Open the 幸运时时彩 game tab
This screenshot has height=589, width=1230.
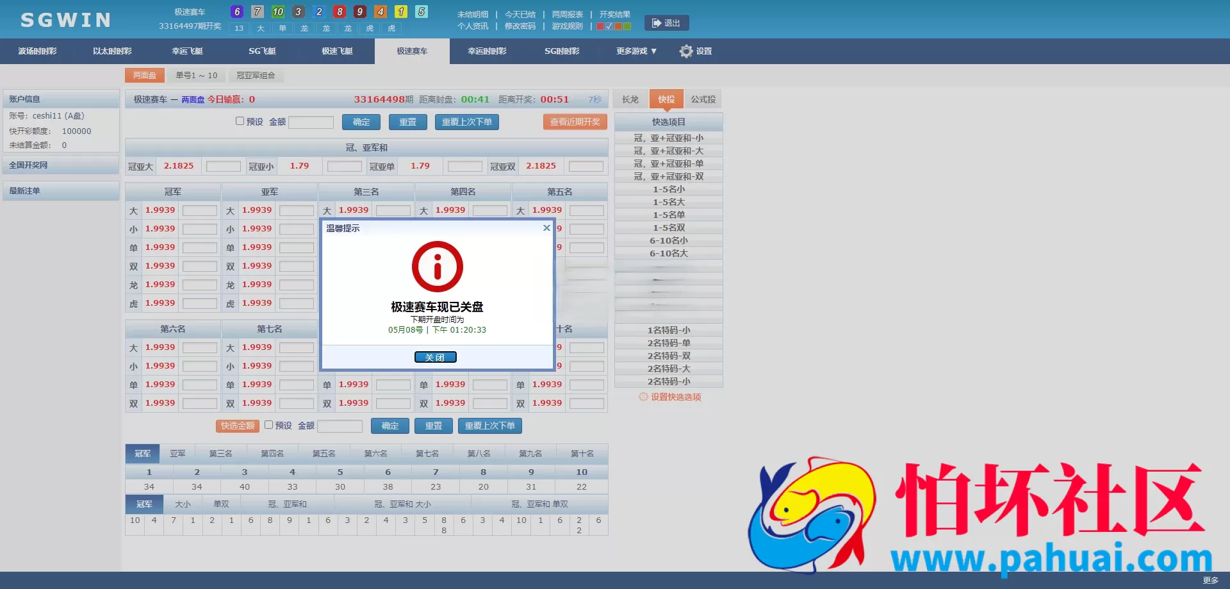(x=487, y=51)
